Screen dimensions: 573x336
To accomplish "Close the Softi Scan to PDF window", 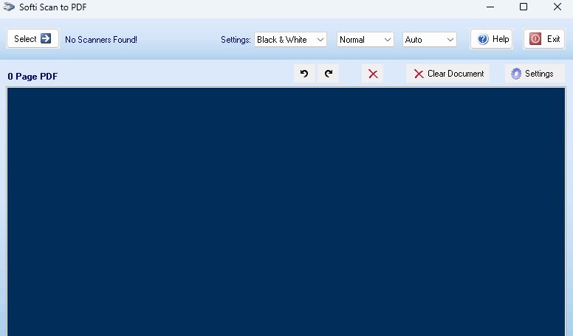I will [x=557, y=7].
